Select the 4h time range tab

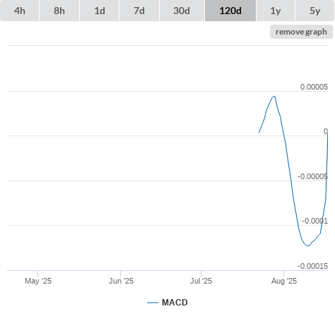pos(20,11)
